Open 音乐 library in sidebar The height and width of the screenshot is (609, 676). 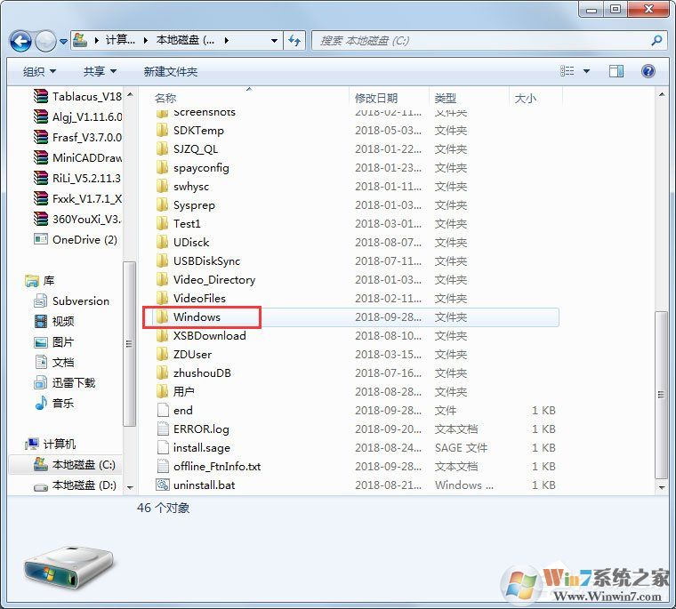(x=54, y=403)
